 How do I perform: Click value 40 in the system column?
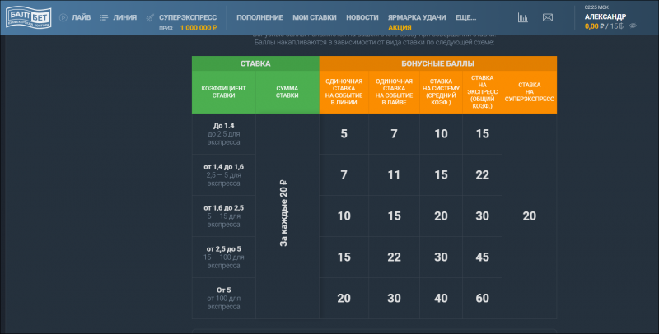point(441,299)
